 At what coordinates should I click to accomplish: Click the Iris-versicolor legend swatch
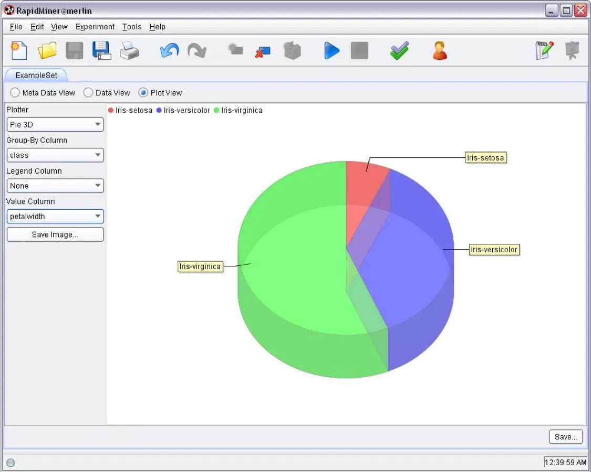[x=160, y=110]
